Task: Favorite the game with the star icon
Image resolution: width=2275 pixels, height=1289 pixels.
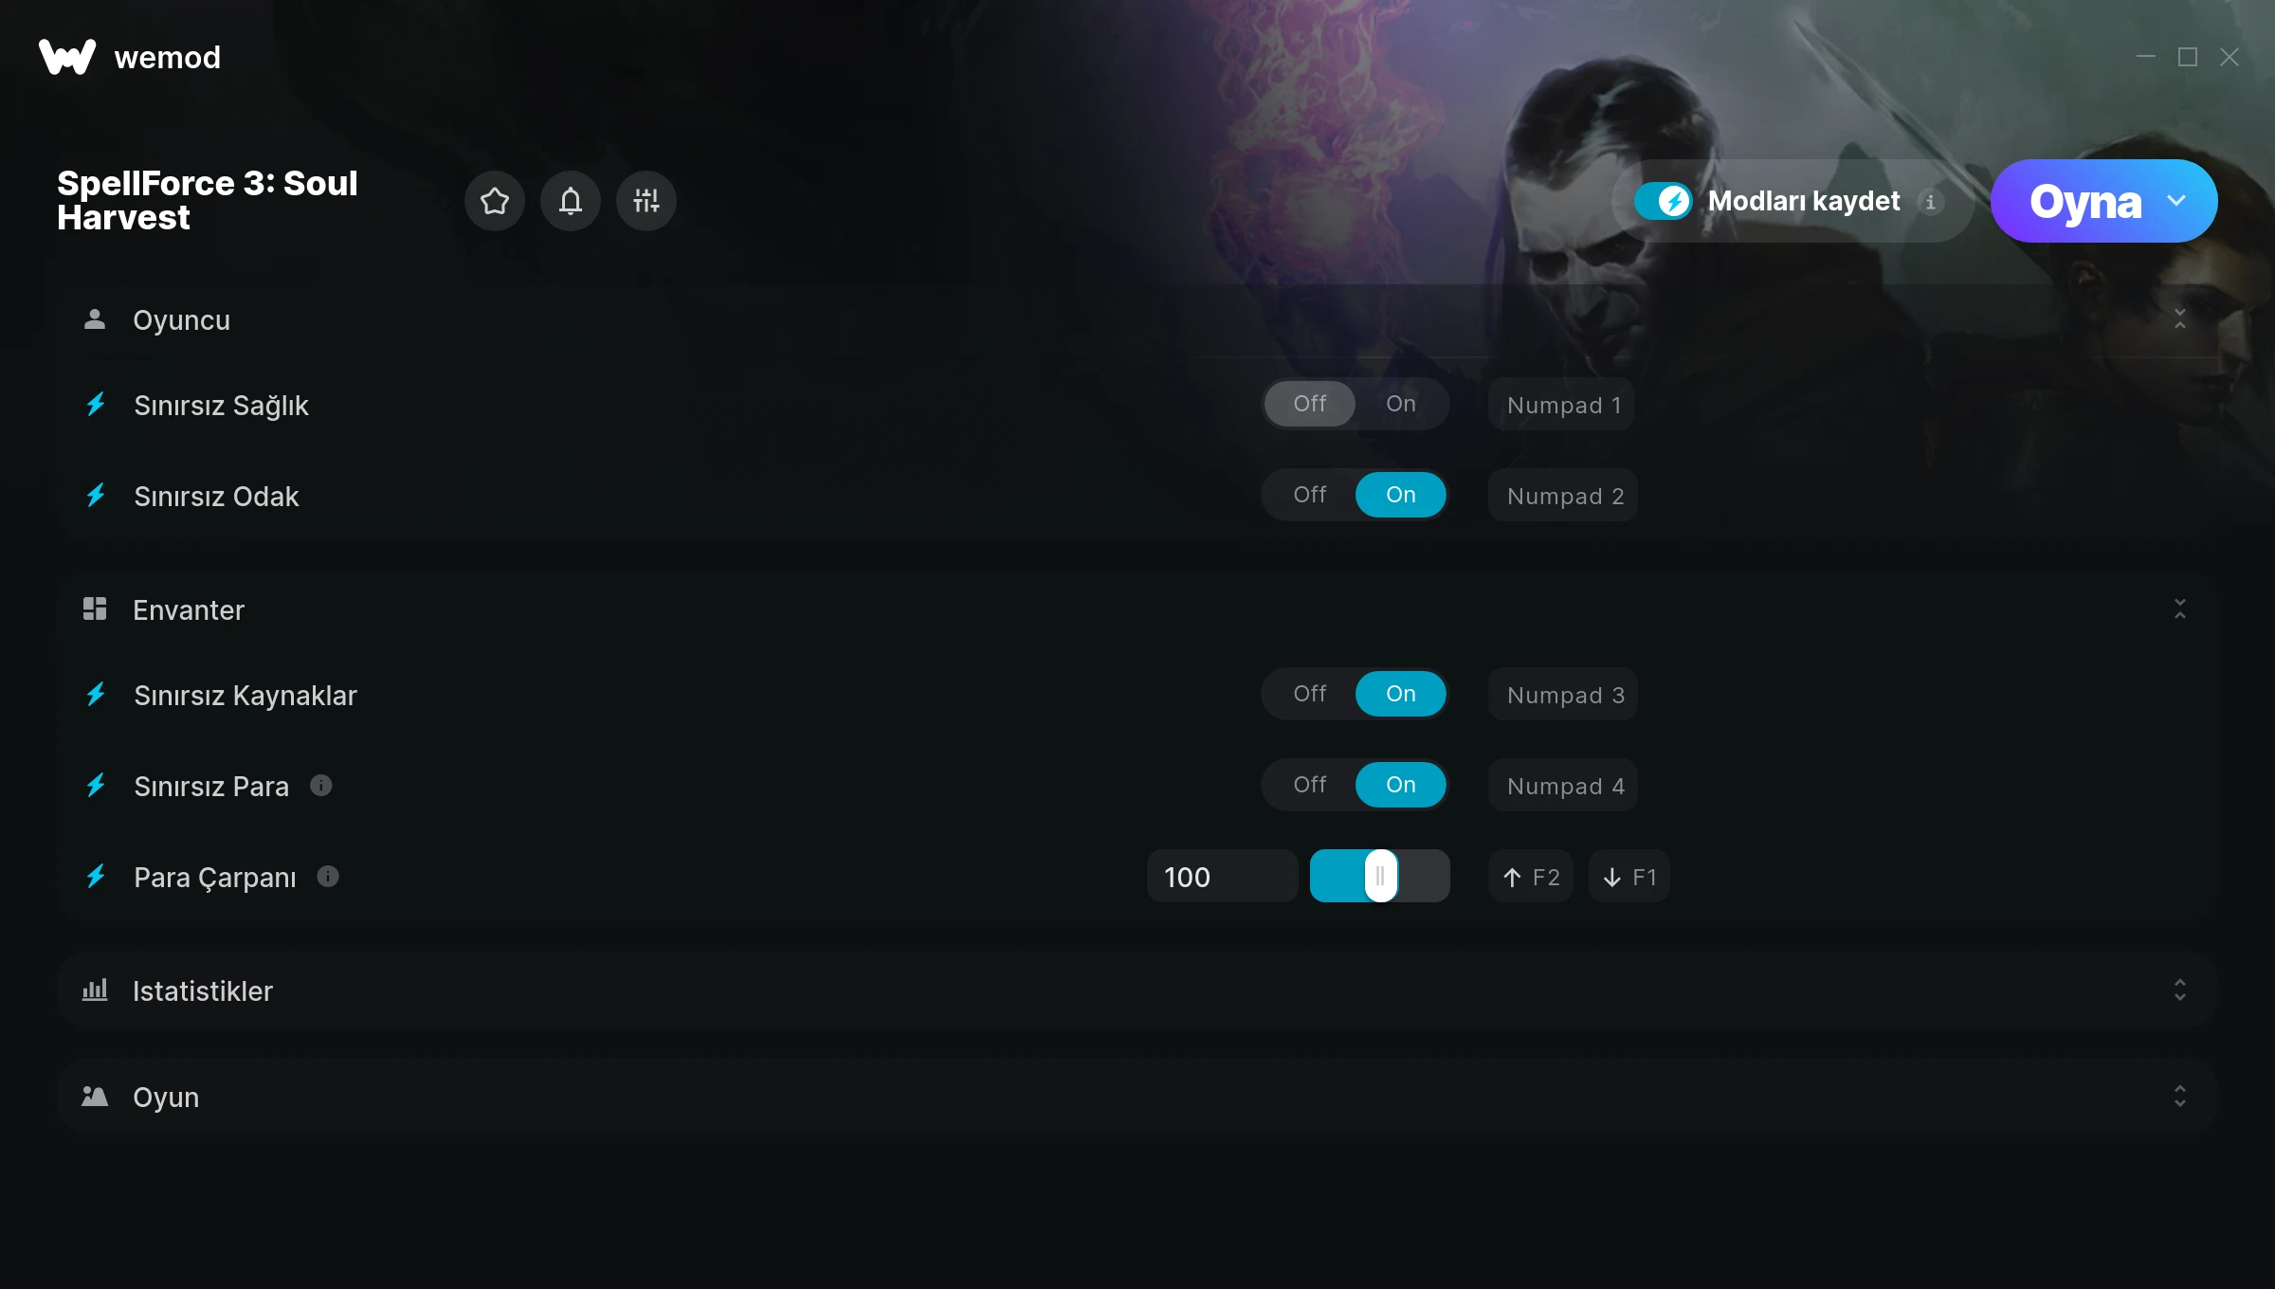Action: (494, 201)
